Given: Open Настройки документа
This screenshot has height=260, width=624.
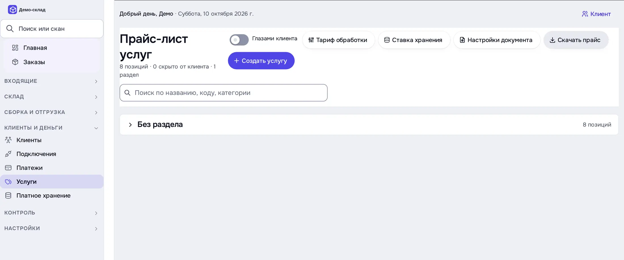Looking at the screenshot, I should coord(497,40).
